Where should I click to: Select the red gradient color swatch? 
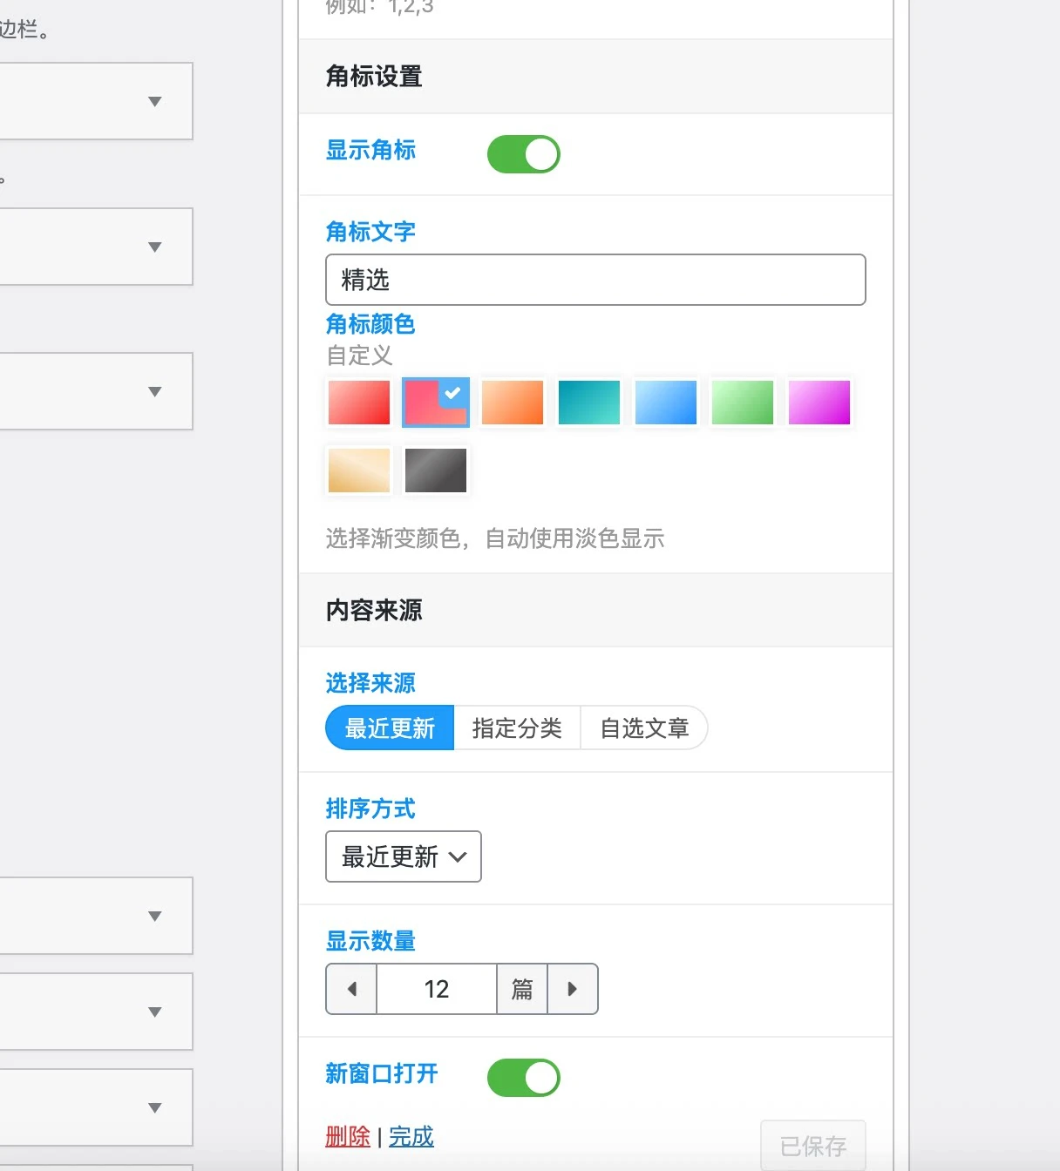click(358, 403)
